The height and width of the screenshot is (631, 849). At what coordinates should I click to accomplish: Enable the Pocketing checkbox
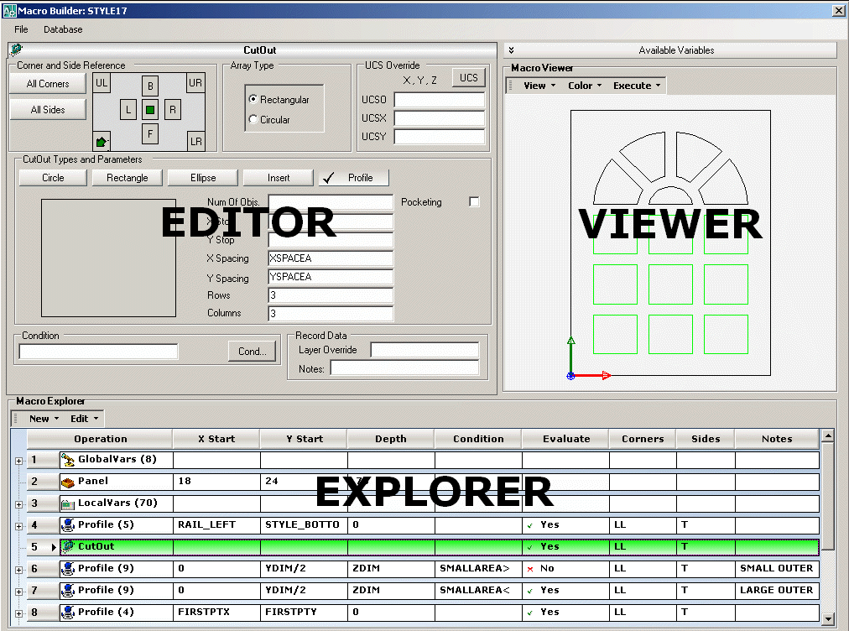pyautogui.click(x=474, y=201)
